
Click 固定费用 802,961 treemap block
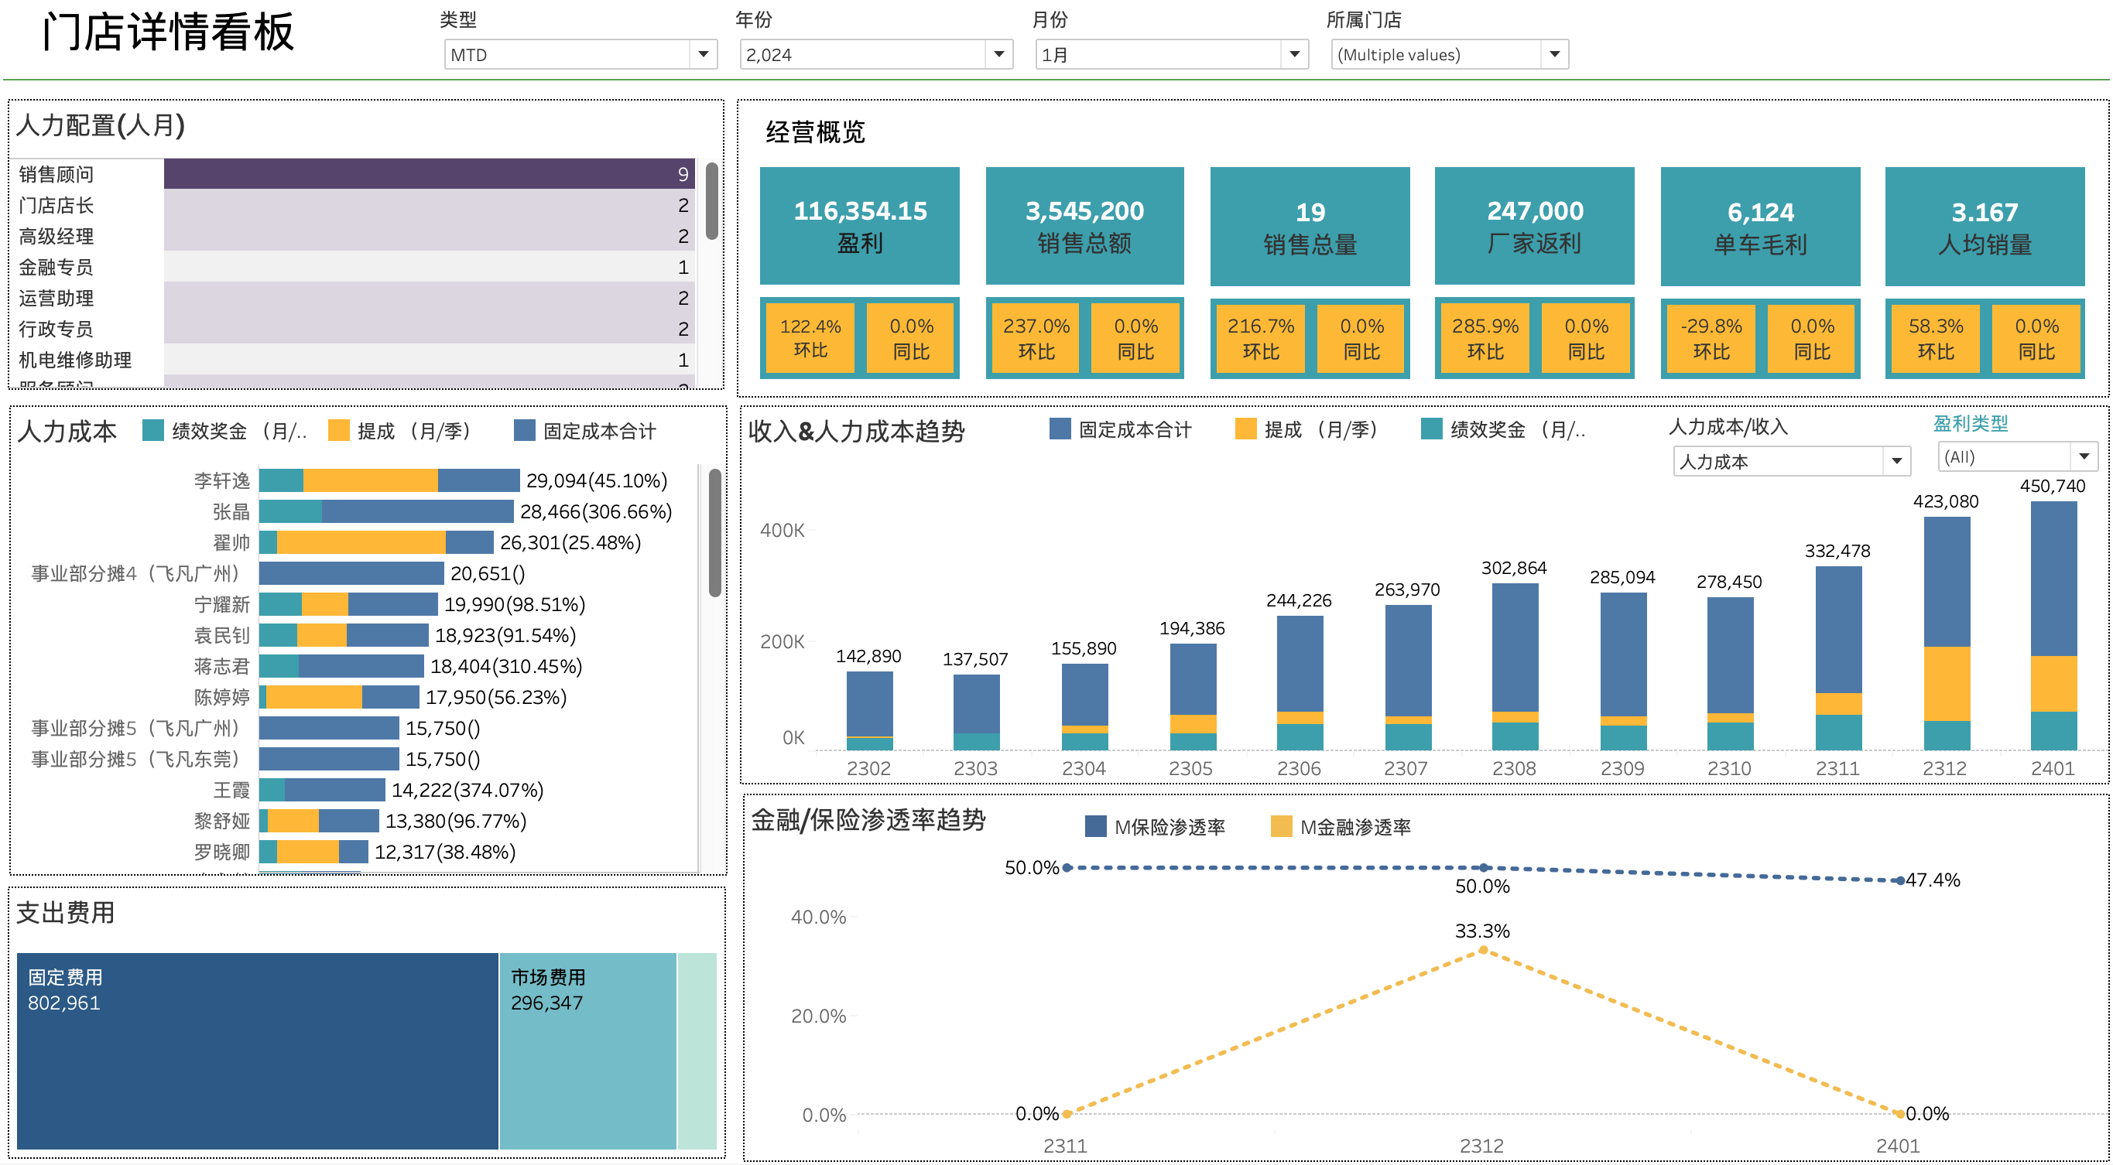click(257, 1051)
